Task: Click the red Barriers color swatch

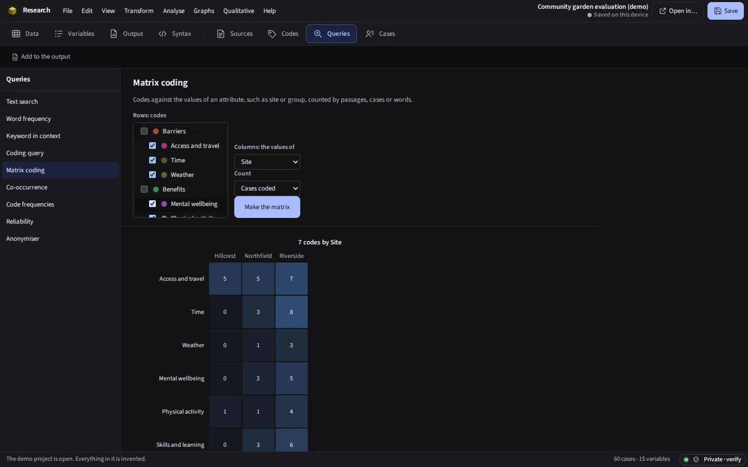Action: tap(156, 131)
